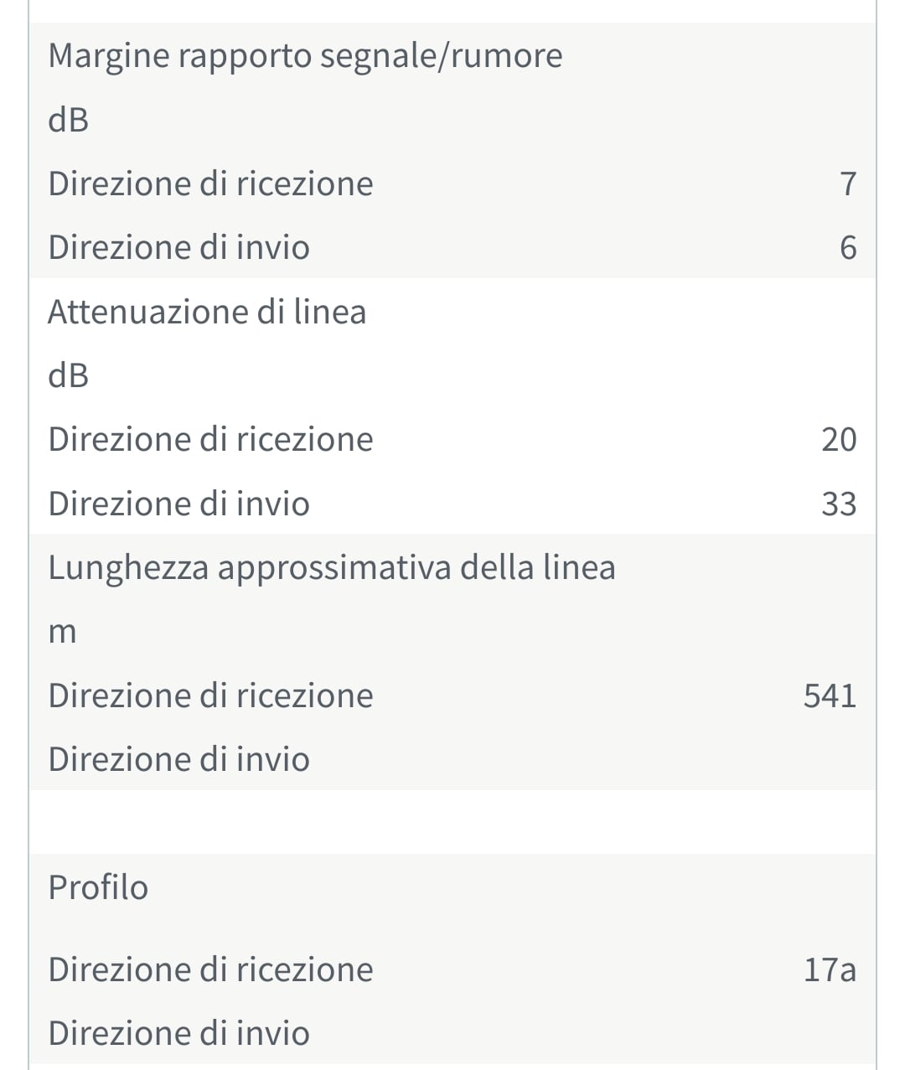Click the dB unit under Attenuazione di linea
Screen dimensions: 905x1070
tap(69, 375)
